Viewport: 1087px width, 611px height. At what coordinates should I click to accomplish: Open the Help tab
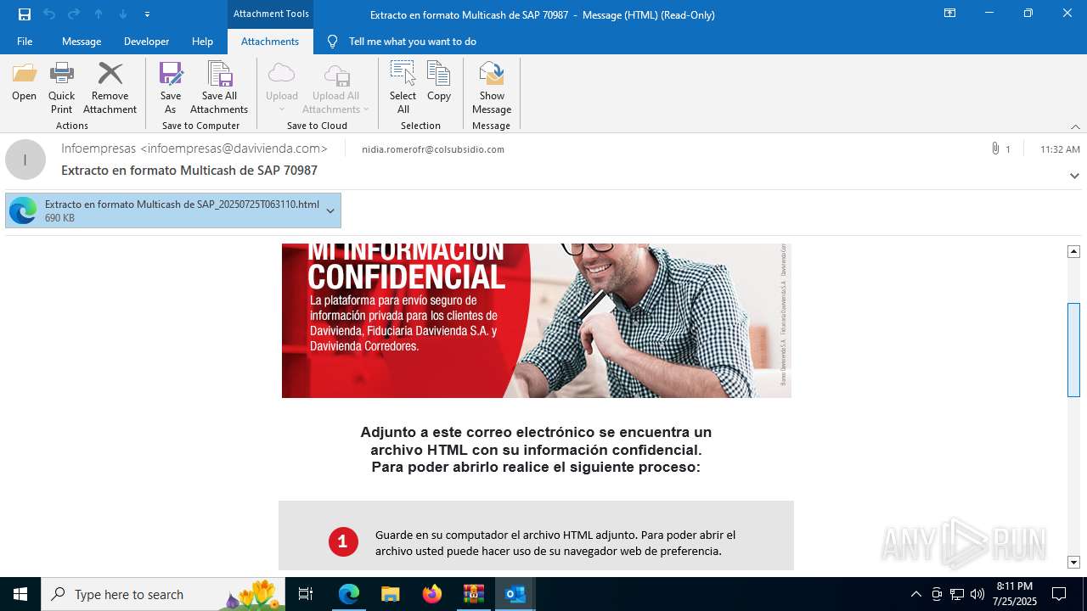coord(202,42)
